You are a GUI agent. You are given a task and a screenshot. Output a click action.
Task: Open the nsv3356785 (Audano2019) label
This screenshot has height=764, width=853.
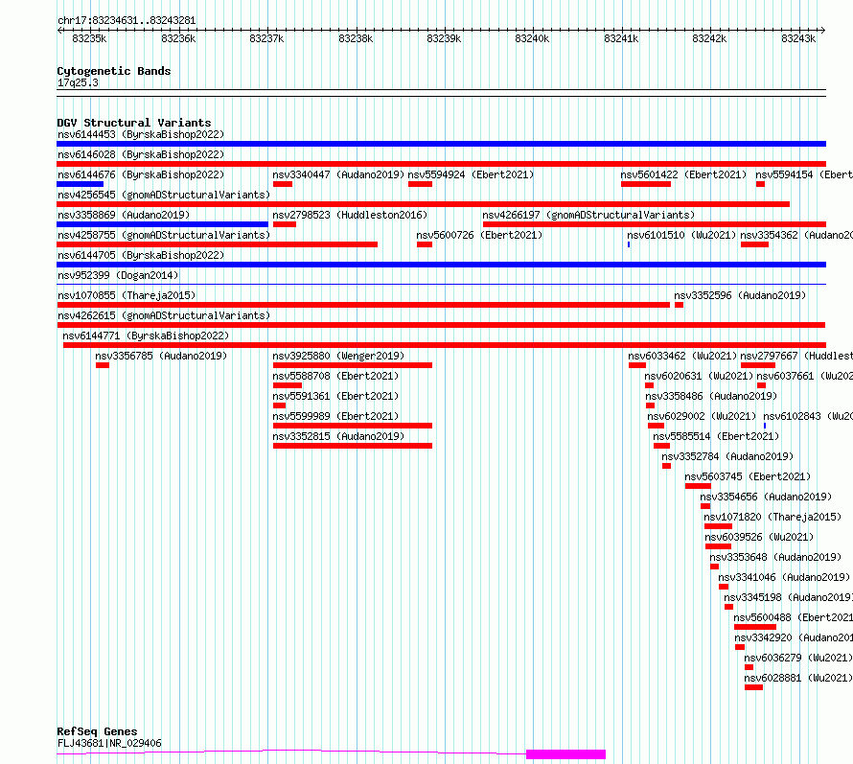point(161,356)
